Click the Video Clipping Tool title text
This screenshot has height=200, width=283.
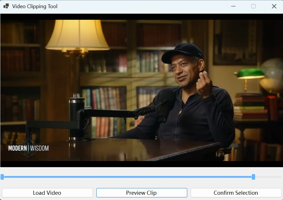point(34,6)
